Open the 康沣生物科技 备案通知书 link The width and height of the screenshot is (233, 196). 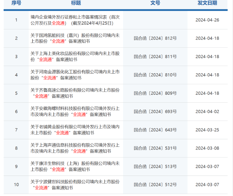pos(75,167)
